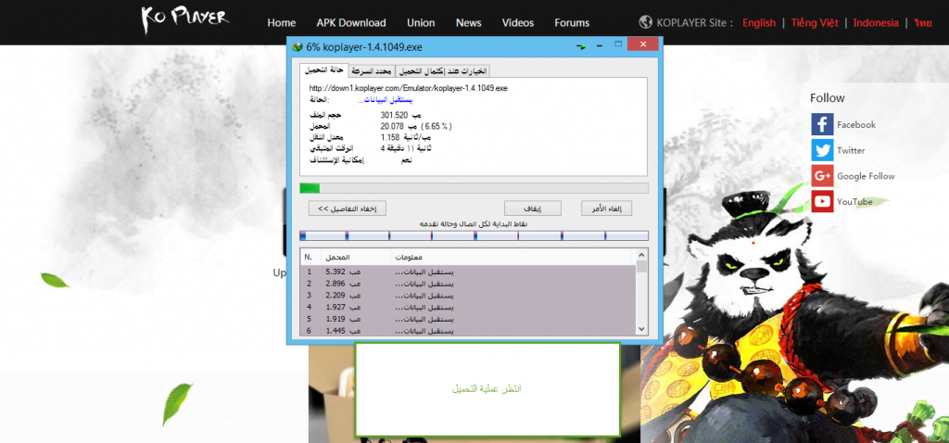Close the koplayer download dialog

pos(643,44)
